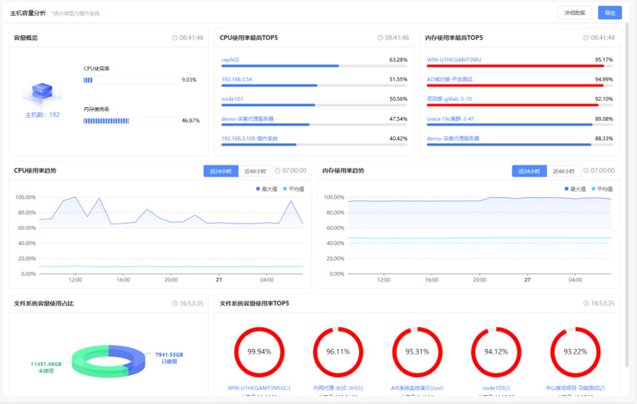637x404 pixels.
Task: Click clock icon in 内存使用率最高TOP5 header
Action: pos(586,37)
